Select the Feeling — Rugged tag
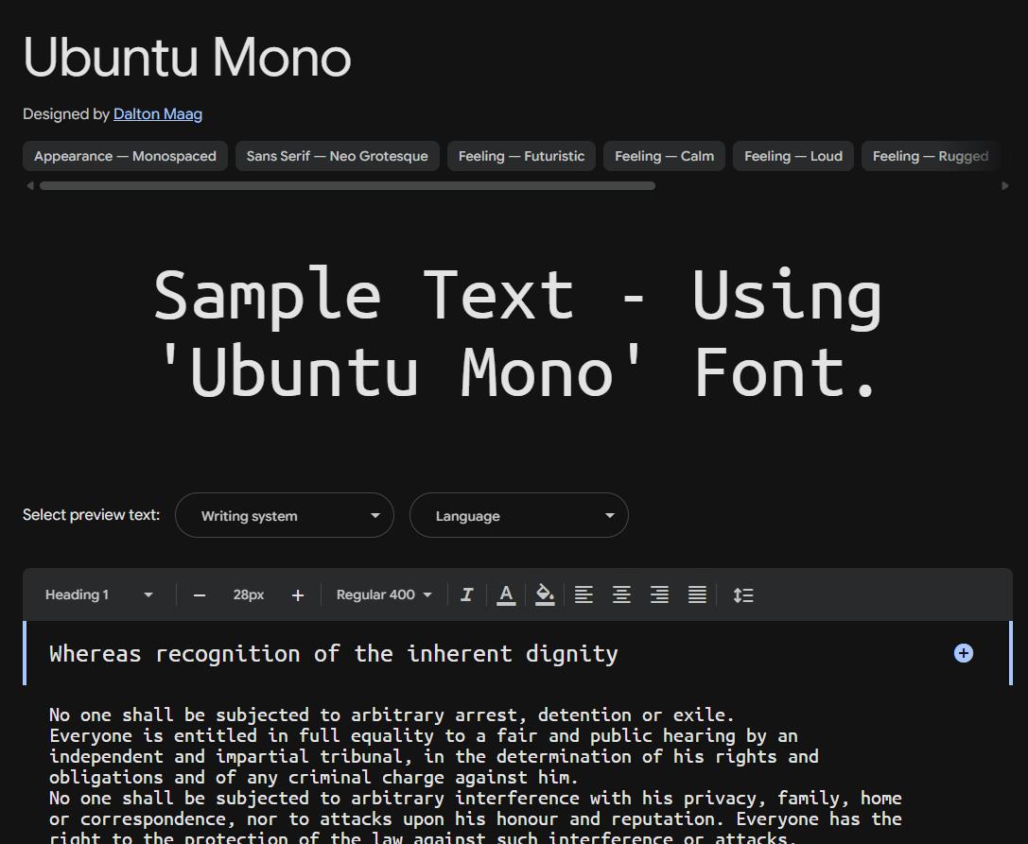Image resolution: width=1028 pixels, height=844 pixels. [x=931, y=156]
